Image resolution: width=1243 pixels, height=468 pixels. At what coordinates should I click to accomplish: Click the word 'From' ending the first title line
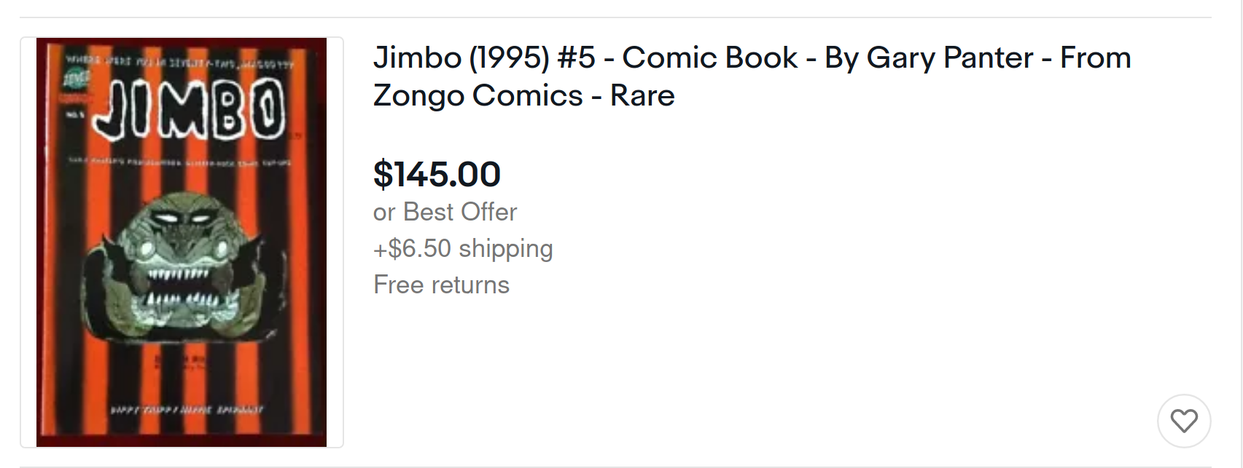(x=1095, y=57)
